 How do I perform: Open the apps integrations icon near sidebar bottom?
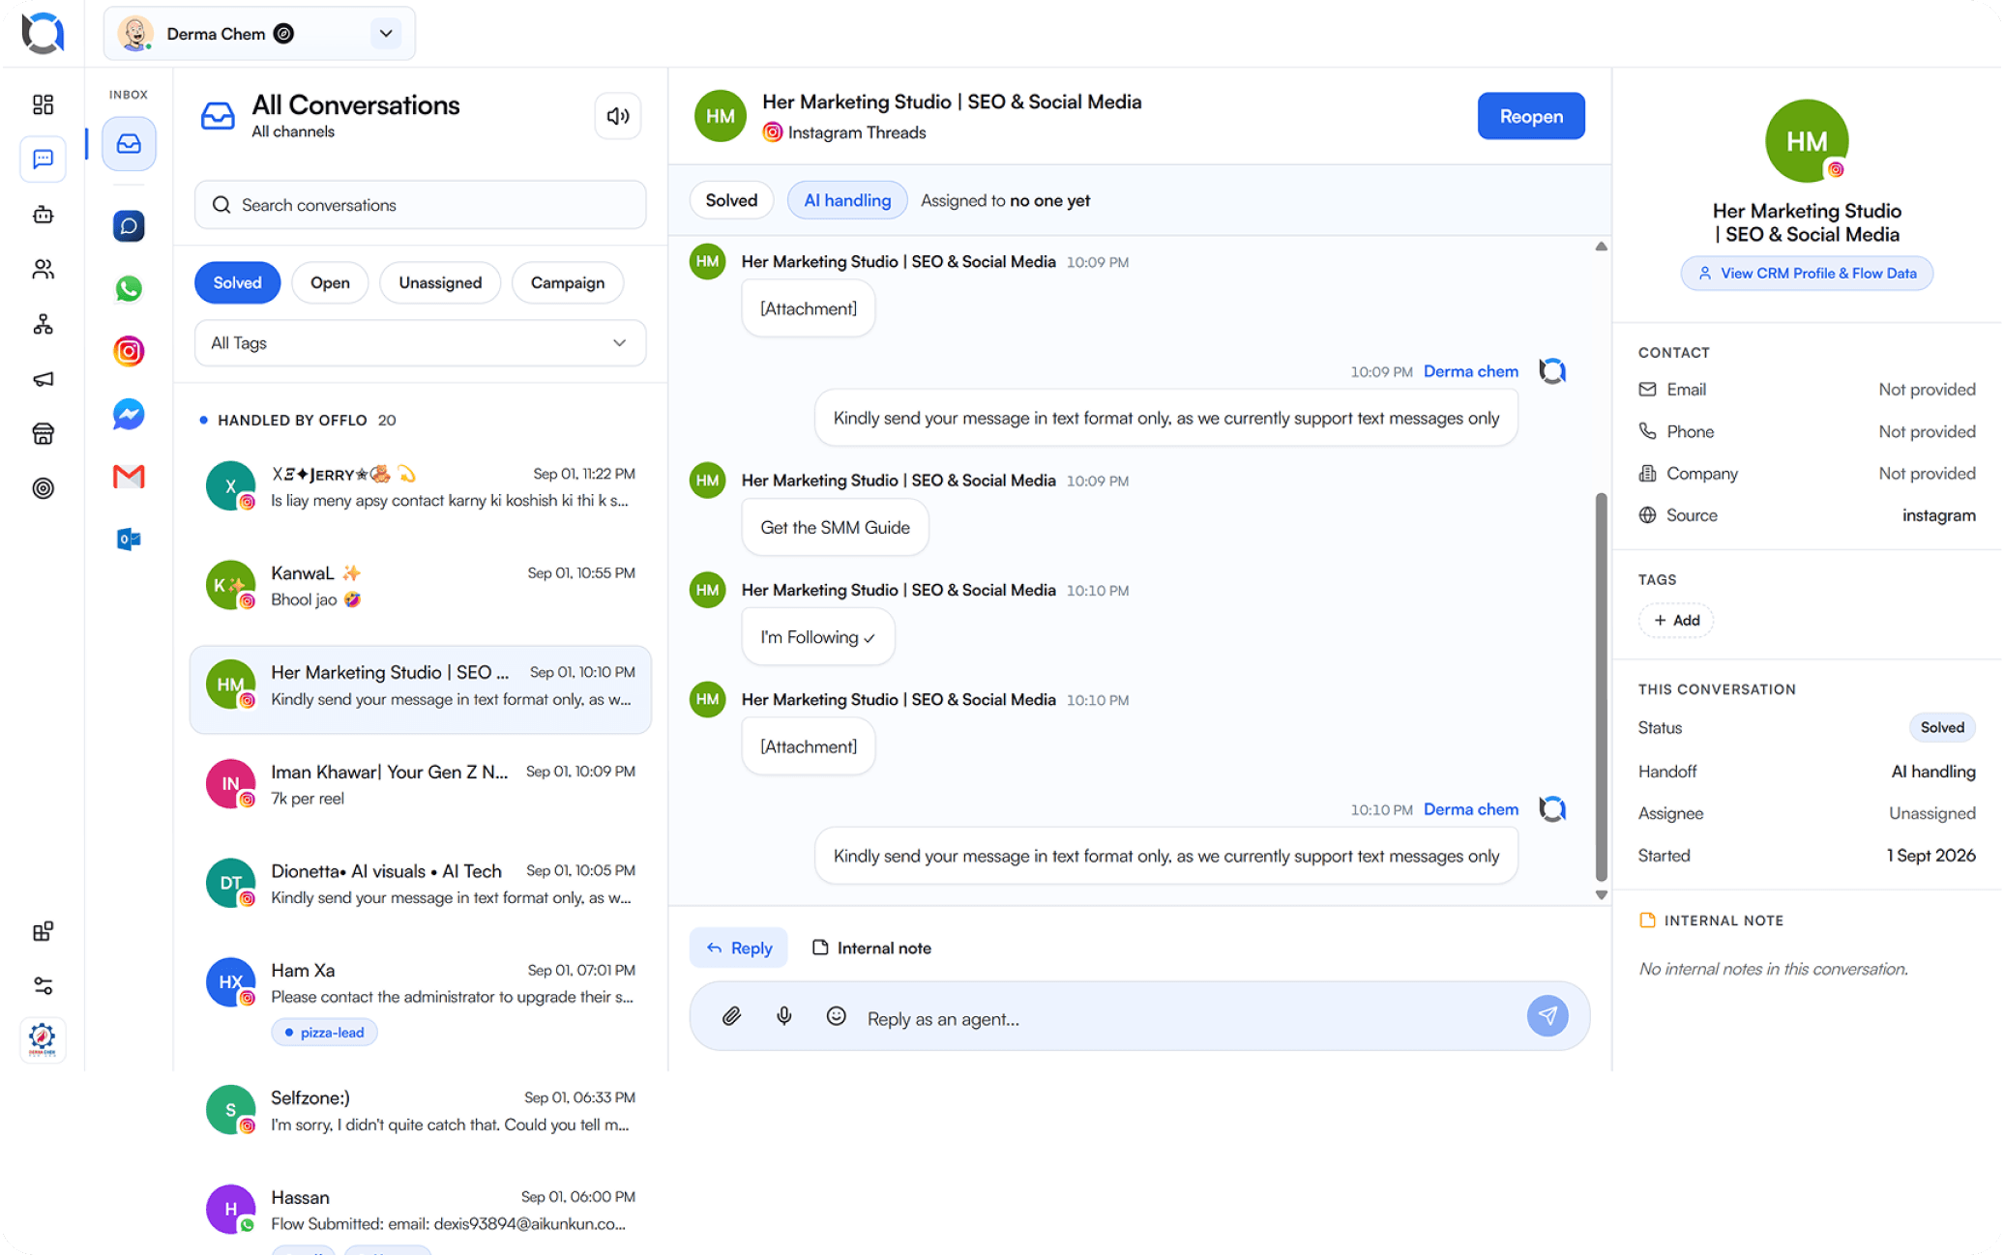click(x=43, y=932)
